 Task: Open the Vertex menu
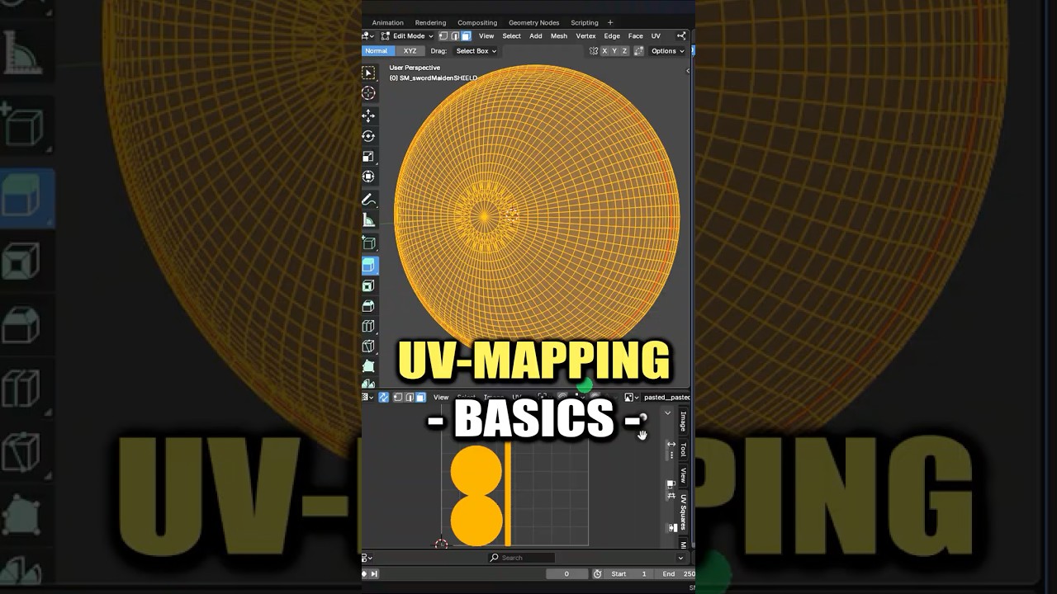point(585,36)
